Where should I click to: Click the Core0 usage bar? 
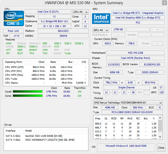(28, 91)
